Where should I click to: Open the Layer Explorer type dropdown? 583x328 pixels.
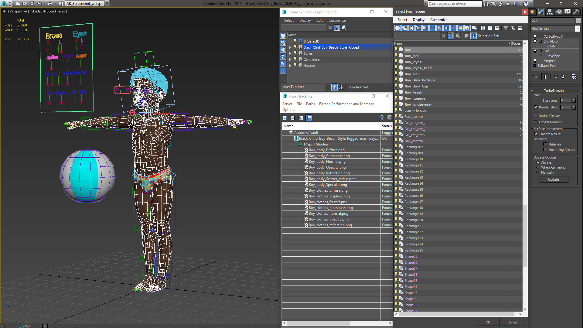point(327,87)
